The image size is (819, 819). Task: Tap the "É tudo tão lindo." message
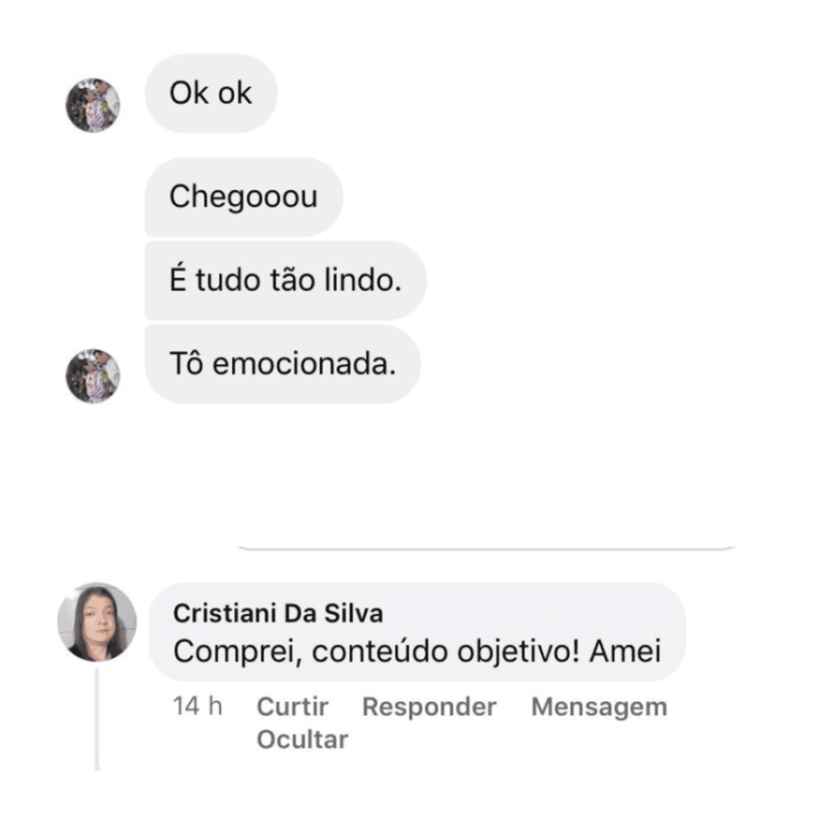[x=286, y=281]
